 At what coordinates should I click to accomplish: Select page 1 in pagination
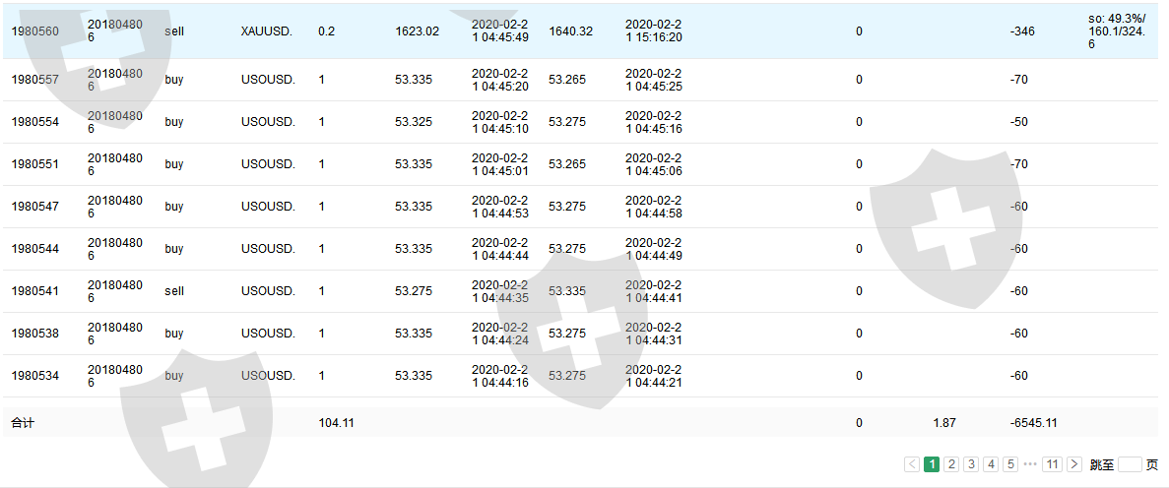click(x=932, y=464)
